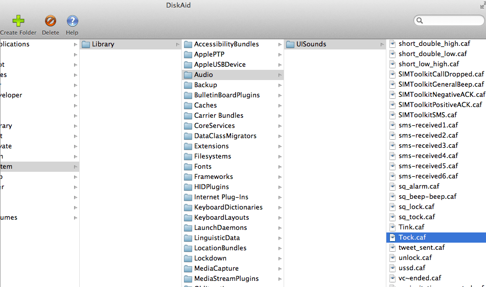This screenshot has height=287, width=486.
Task: Expand the UISounds folder arrow
Action: (x=382, y=44)
